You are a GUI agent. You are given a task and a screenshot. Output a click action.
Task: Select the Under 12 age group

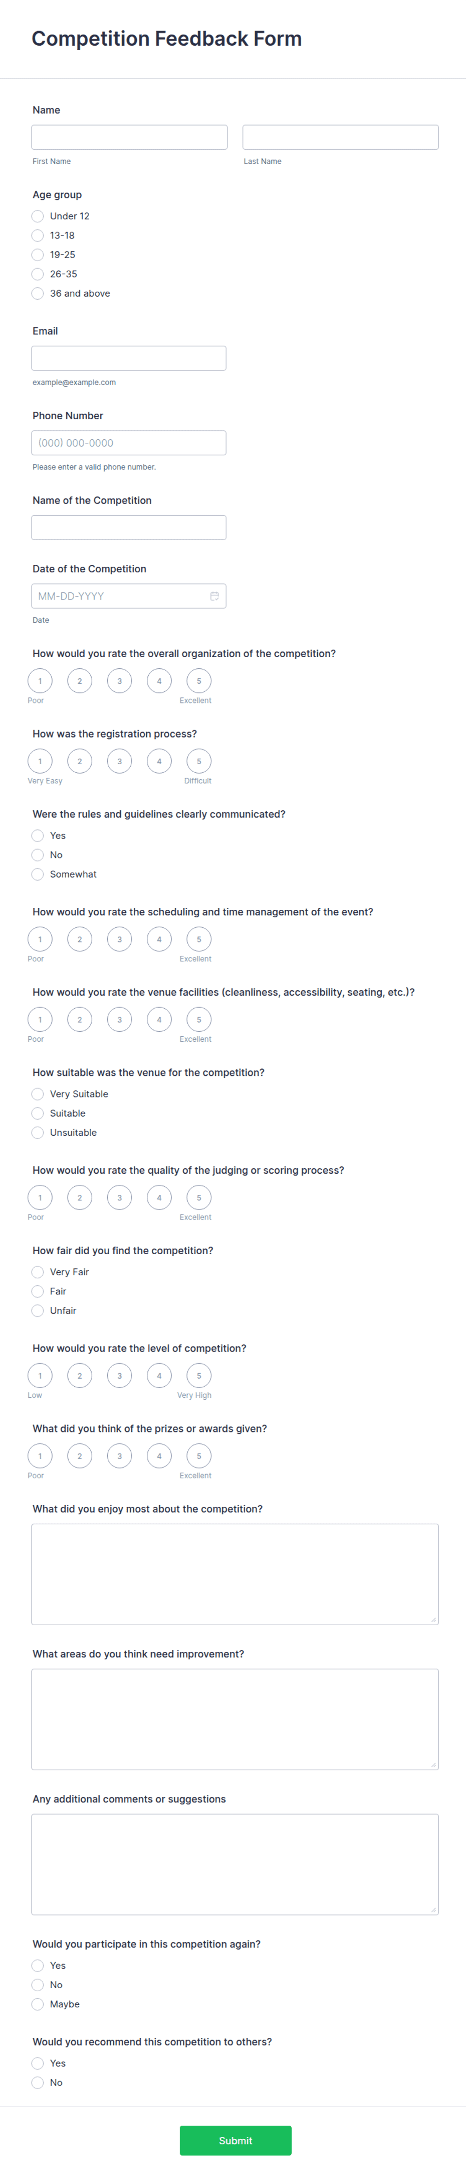[37, 216]
